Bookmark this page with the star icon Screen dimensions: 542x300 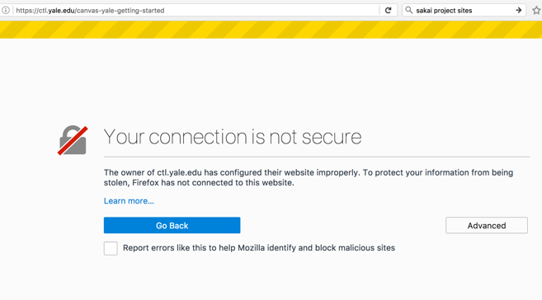click(536, 11)
